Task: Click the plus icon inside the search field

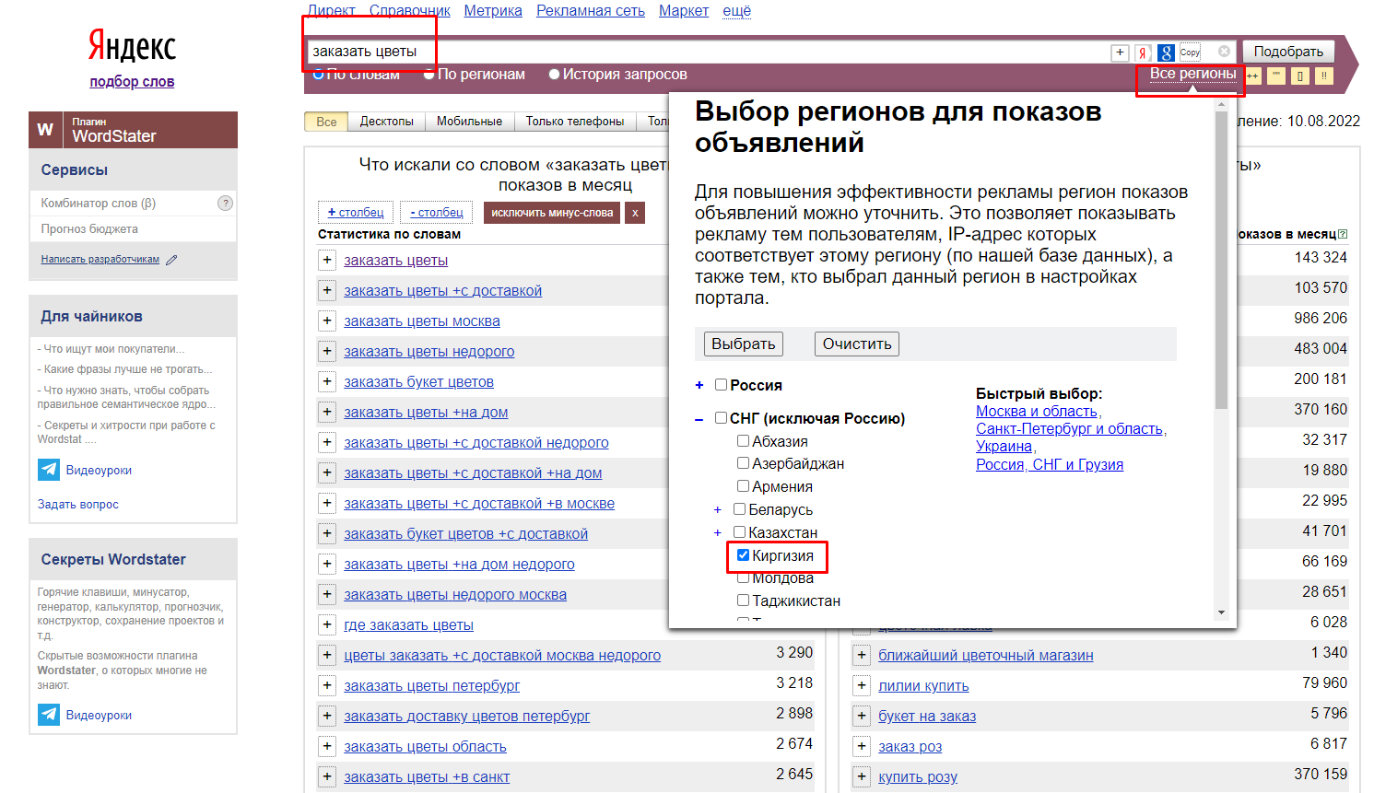Action: (1120, 52)
